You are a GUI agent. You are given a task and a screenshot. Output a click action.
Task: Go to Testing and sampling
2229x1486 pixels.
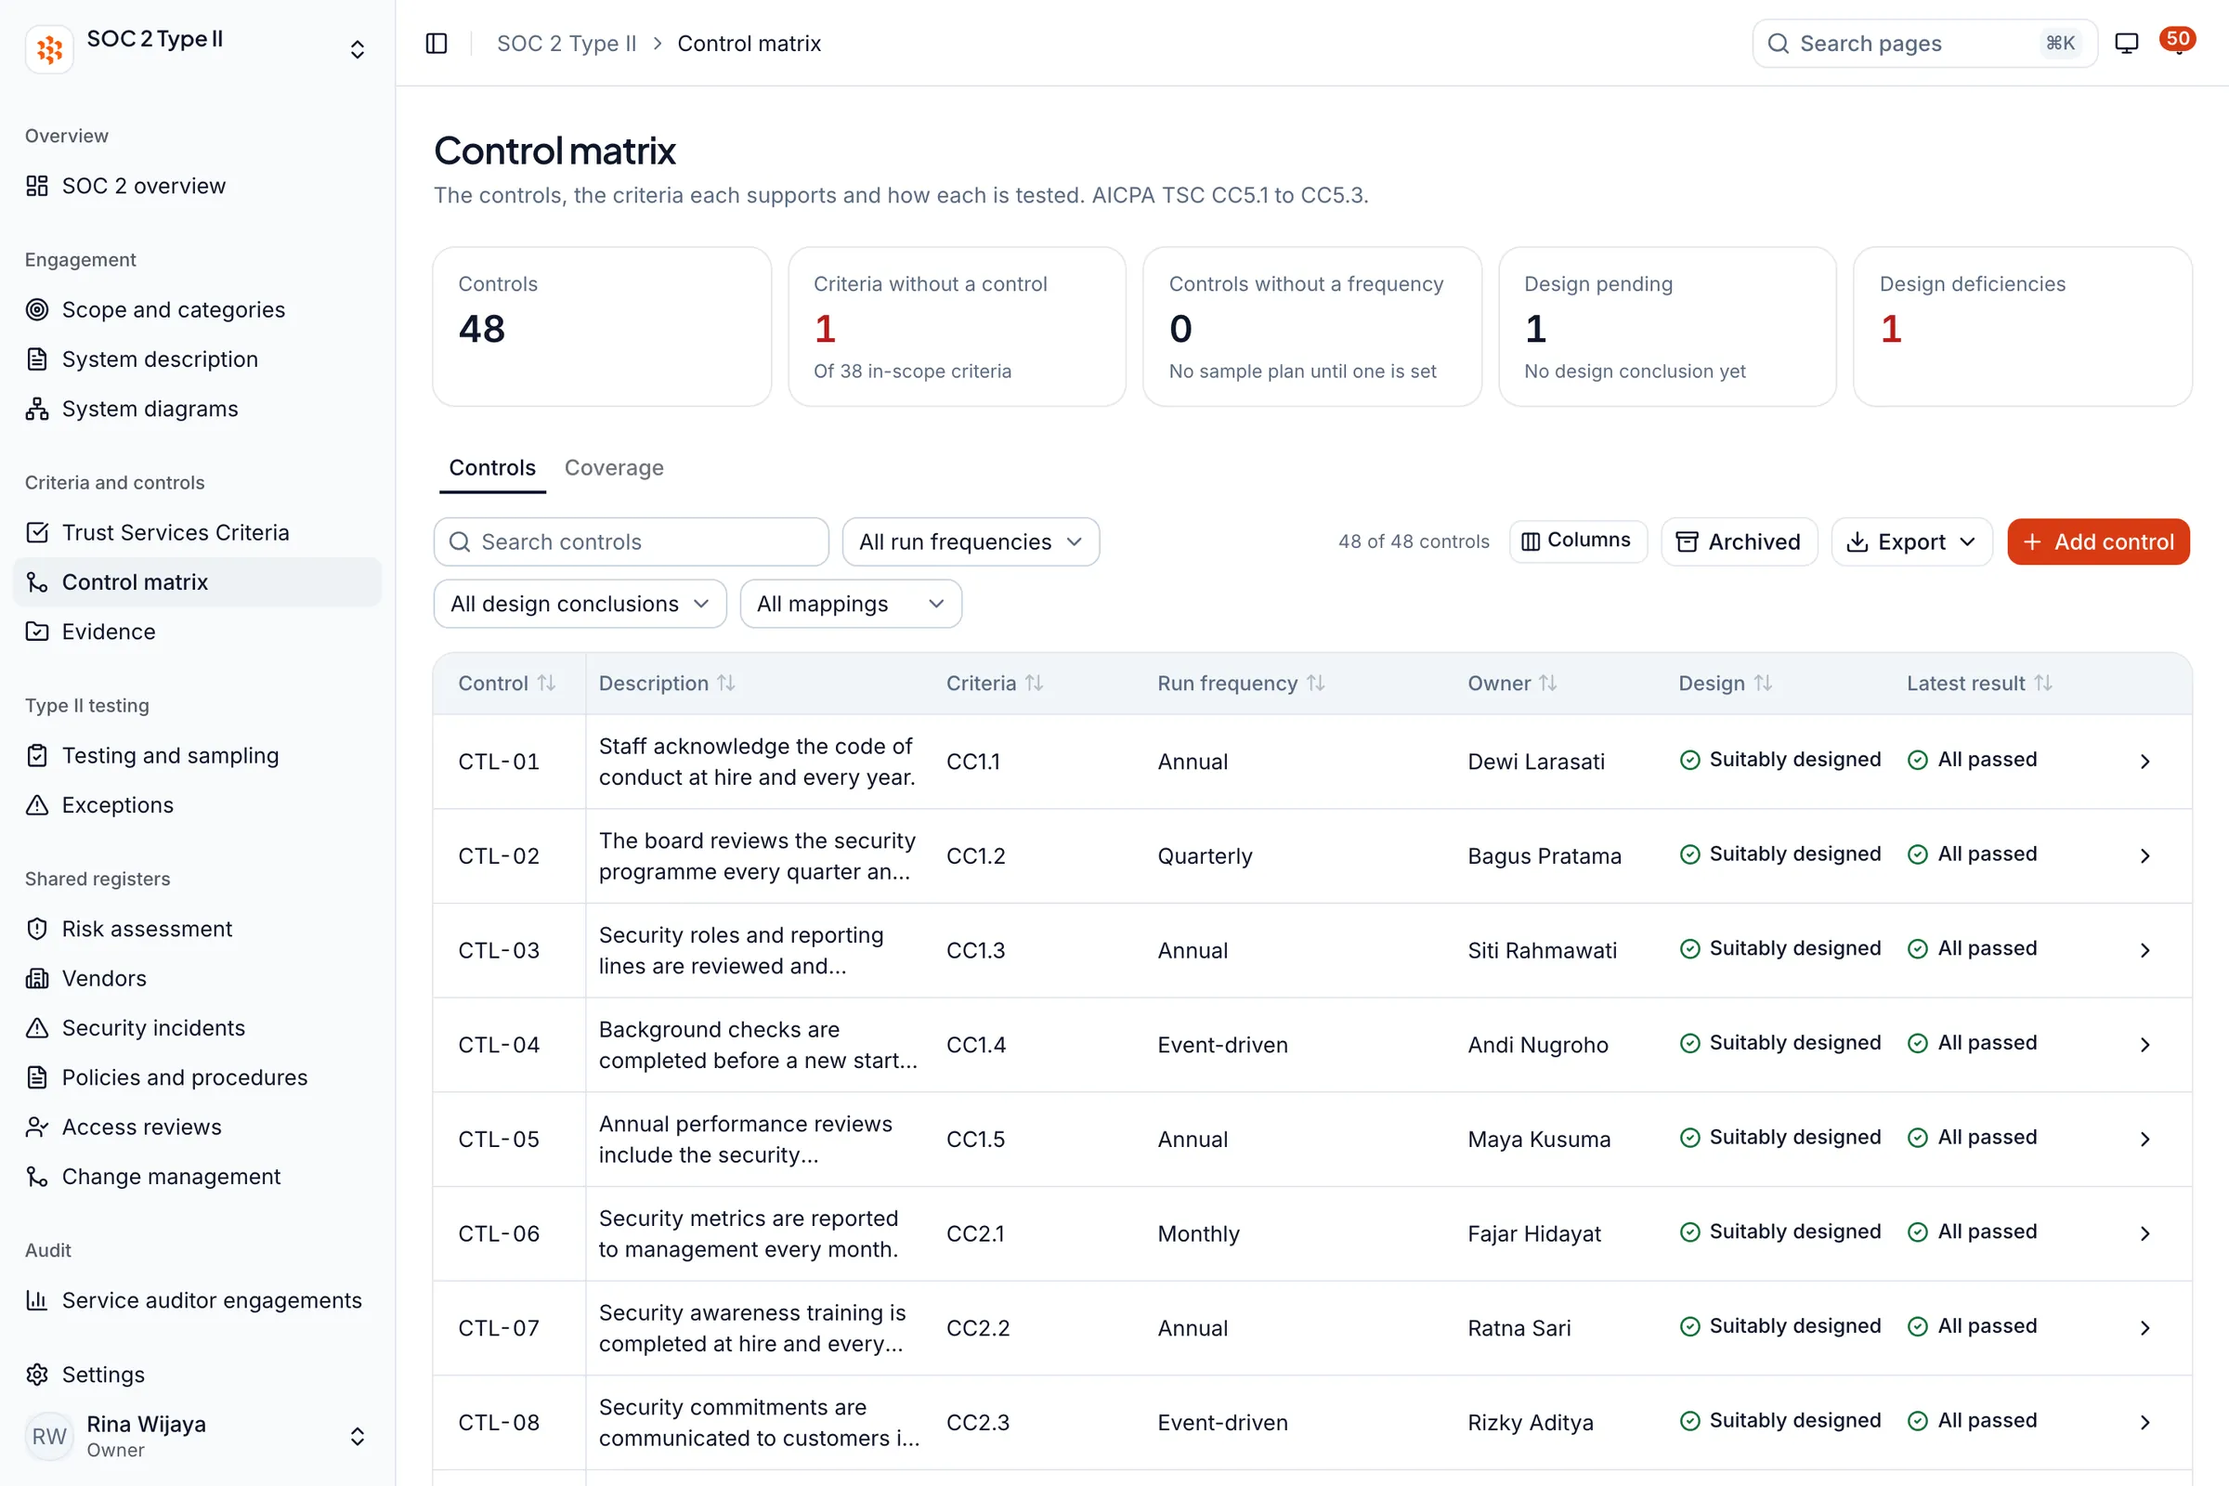pyautogui.click(x=197, y=755)
